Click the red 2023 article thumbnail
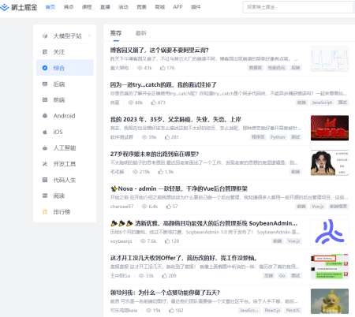 [330, 128]
